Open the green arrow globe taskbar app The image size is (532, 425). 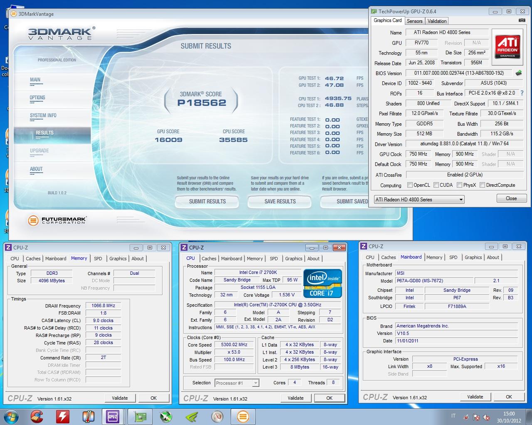(166, 416)
